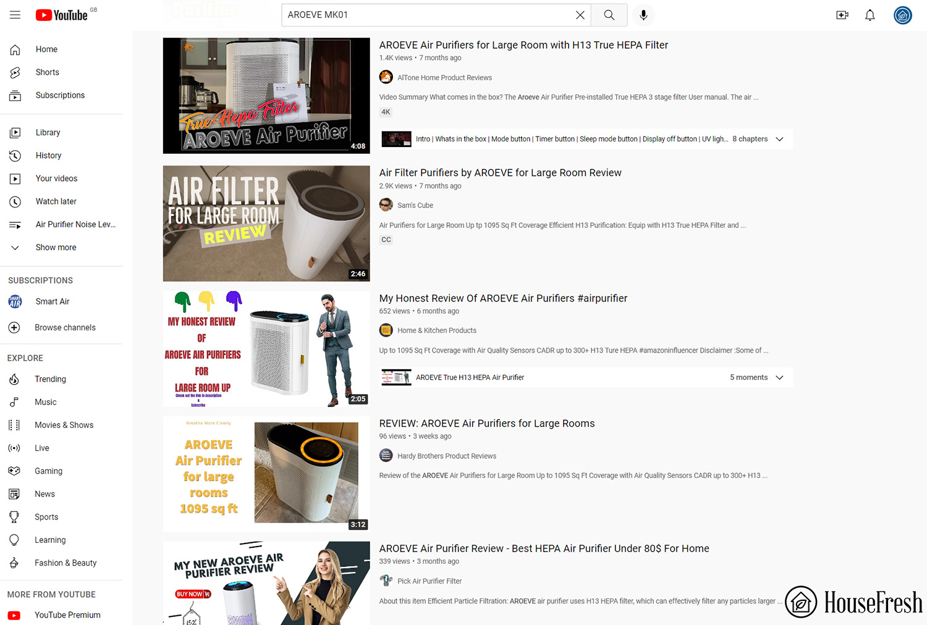Open title REVIEW: AROEVE Air Purifiers for Large Rooms
Screen dimensions: 927x625
tap(487, 424)
